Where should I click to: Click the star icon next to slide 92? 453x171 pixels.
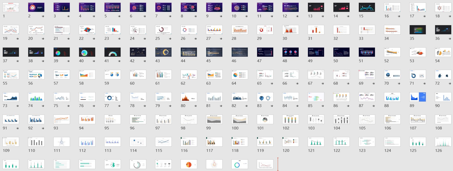click(43, 128)
